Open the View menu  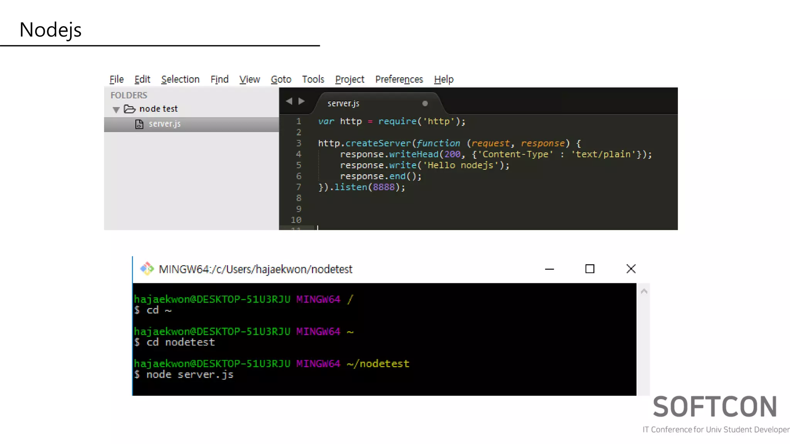point(250,79)
